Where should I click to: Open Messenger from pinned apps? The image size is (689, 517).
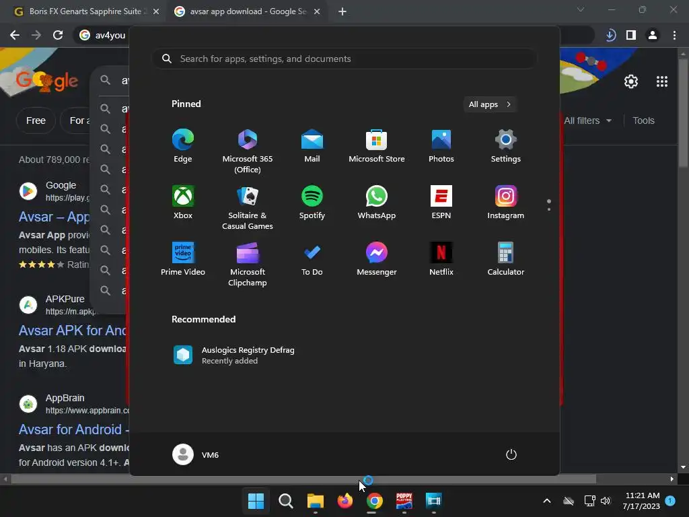[377, 259]
